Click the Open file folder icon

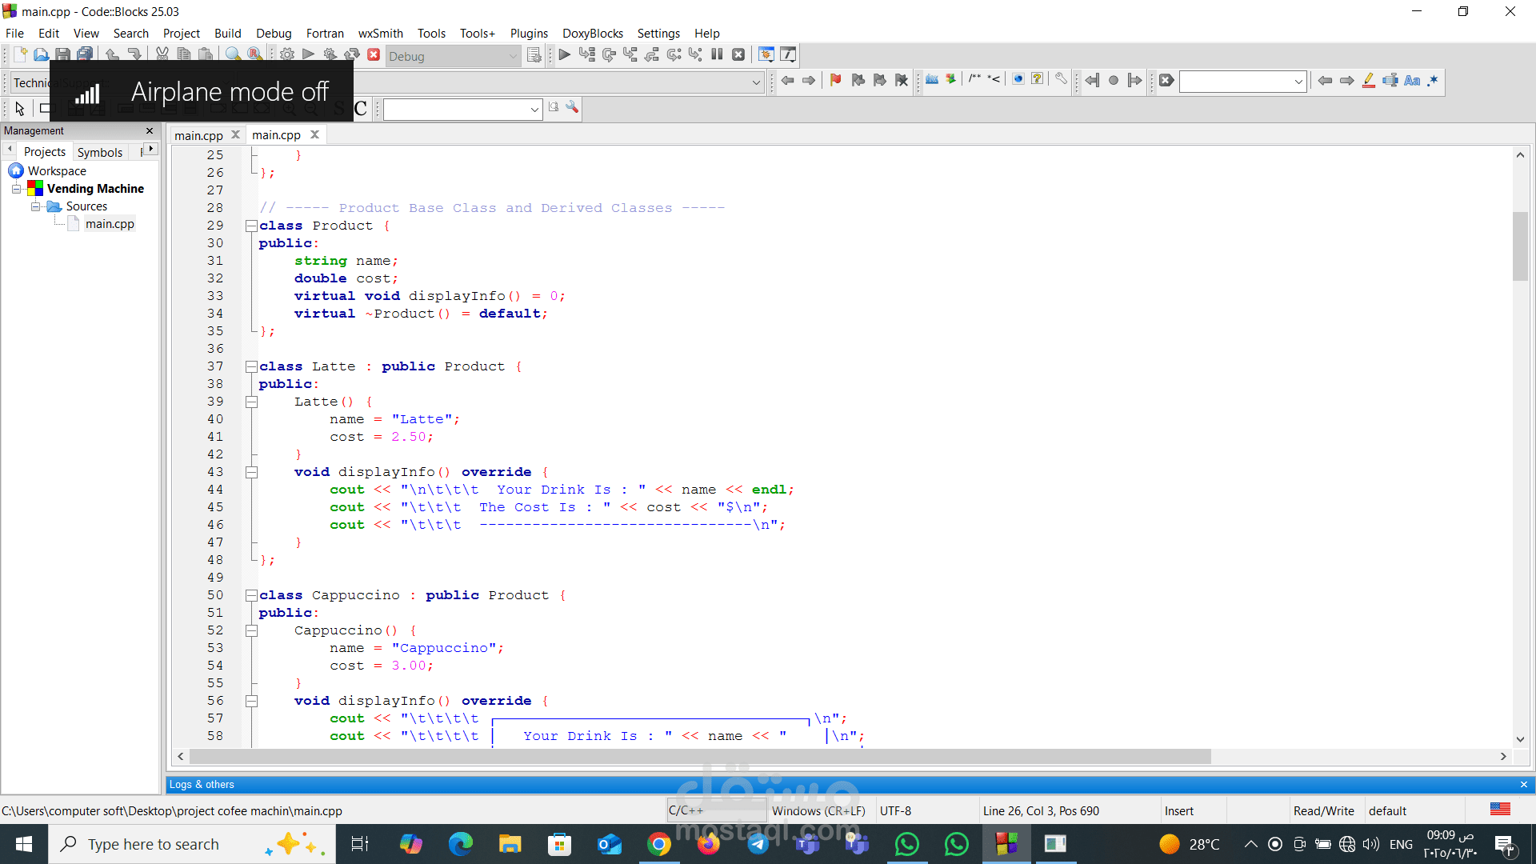(41, 55)
